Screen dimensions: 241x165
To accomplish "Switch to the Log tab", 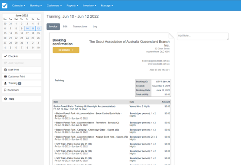I will click(95, 27).
